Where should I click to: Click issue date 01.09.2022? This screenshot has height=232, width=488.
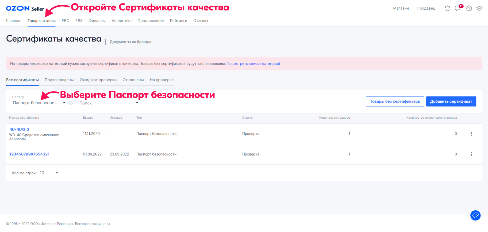click(x=92, y=154)
